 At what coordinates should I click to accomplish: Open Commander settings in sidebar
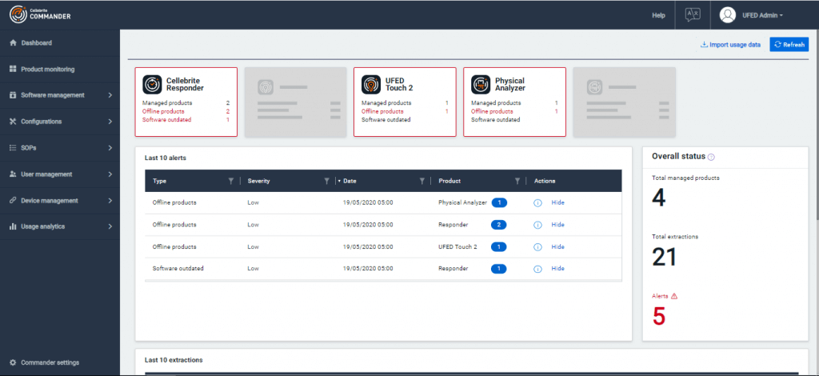50,362
